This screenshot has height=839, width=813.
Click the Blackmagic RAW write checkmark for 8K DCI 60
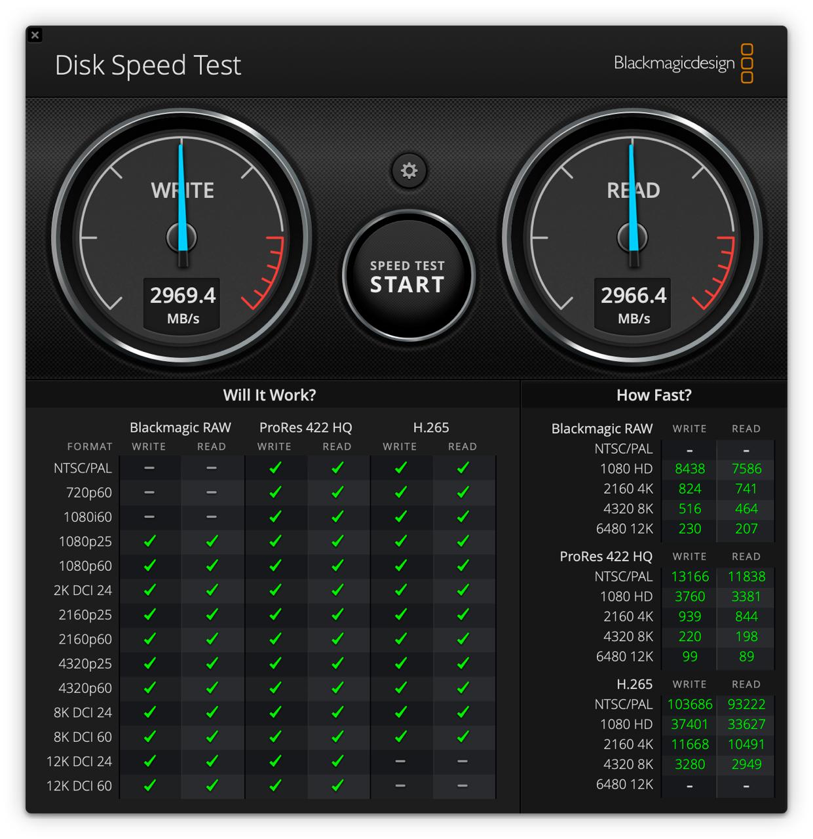149,737
